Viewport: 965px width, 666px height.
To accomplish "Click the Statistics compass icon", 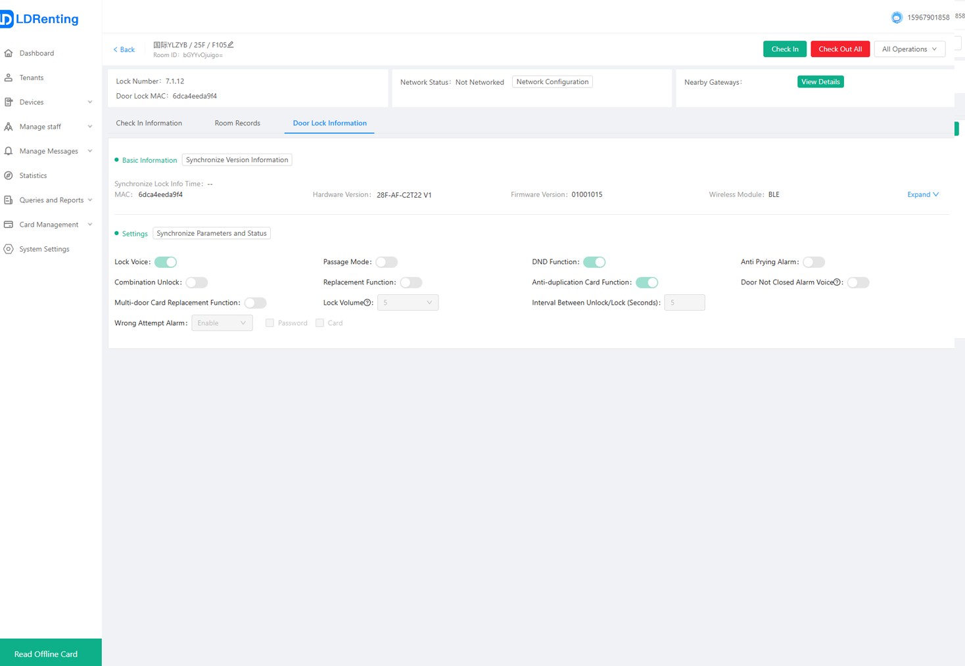I will (9, 175).
